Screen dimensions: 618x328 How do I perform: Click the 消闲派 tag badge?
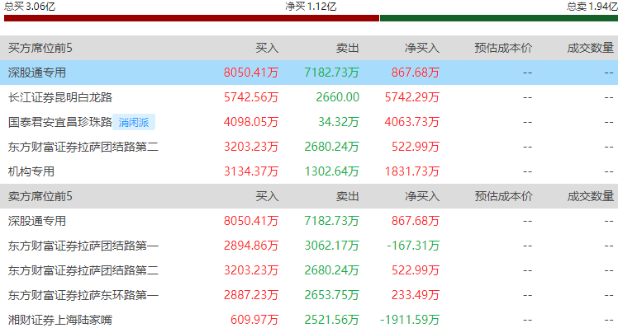(134, 122)
